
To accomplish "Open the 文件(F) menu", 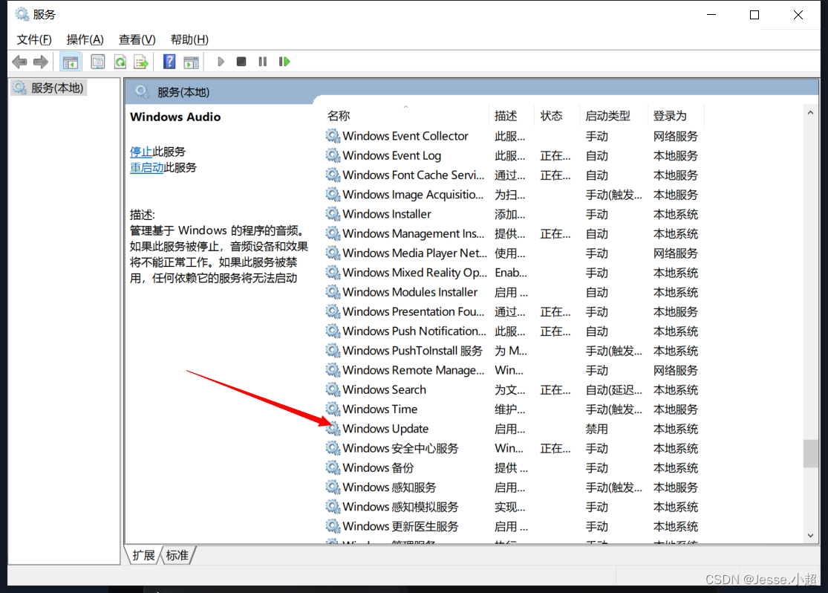I will tap(34, 39).
